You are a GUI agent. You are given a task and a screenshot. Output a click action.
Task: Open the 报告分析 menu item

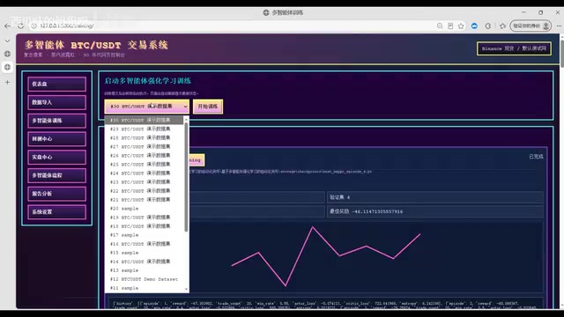click(x=56, y=194)
